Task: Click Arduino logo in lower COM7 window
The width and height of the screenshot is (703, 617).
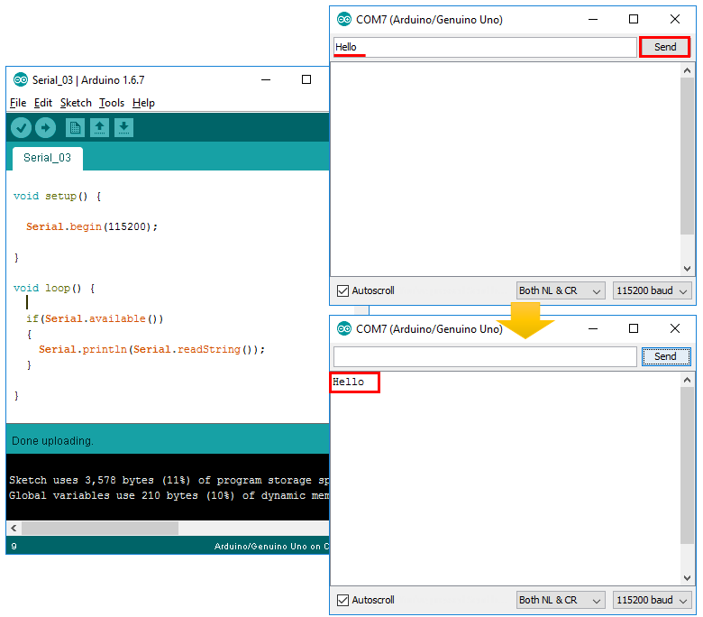Action: click(344, 329)
